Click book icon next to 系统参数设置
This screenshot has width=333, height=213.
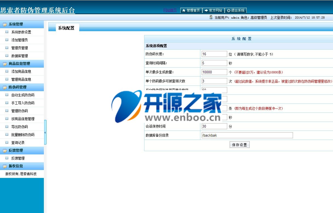click(x=7, y=32)
